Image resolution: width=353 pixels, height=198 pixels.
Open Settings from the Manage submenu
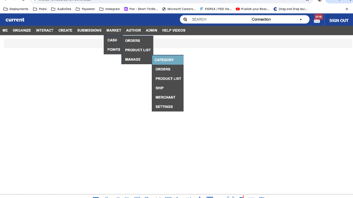(164, 107)
